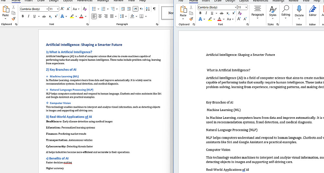Toggle Center alignment in left window
The width and height of the screenshot is (324, 173).
100,16
